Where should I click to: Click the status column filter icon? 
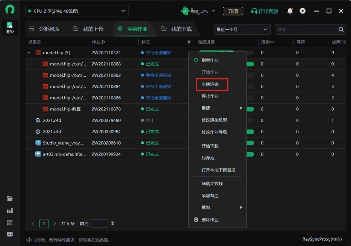point(189,42)
